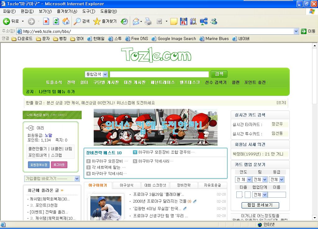Screen dimensions: 318x229
Task: Open the 뱅킹 links folder
Action: coord(60,39)
